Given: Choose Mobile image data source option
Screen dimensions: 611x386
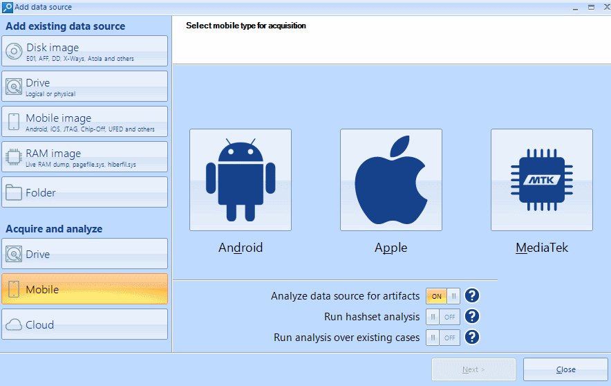Looking at the screenshot, I should pyautogui.click(x=84, y=122).
